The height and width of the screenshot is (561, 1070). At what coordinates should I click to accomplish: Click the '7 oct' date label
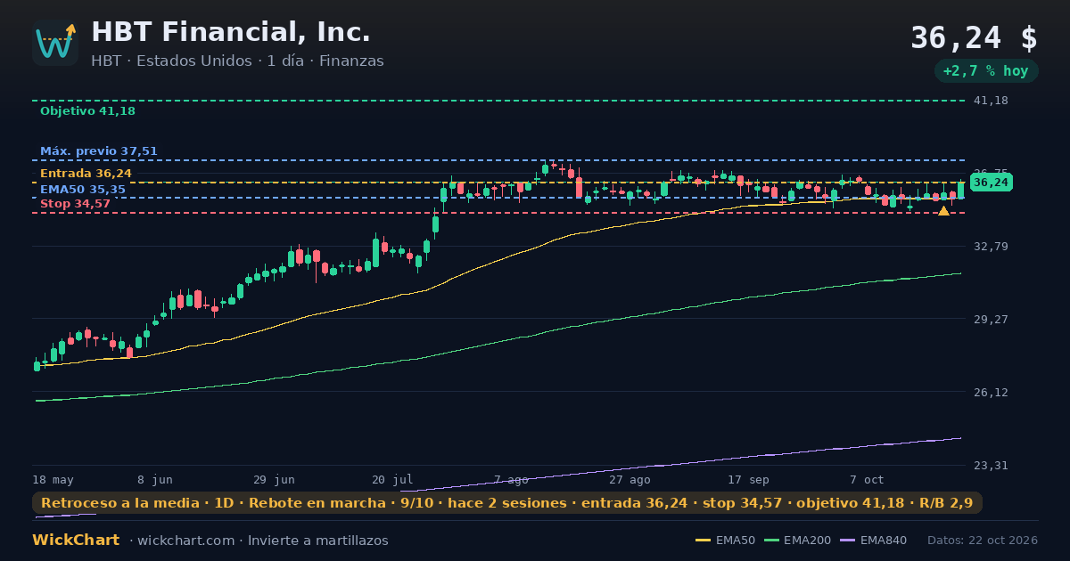[x=867, y=480]
